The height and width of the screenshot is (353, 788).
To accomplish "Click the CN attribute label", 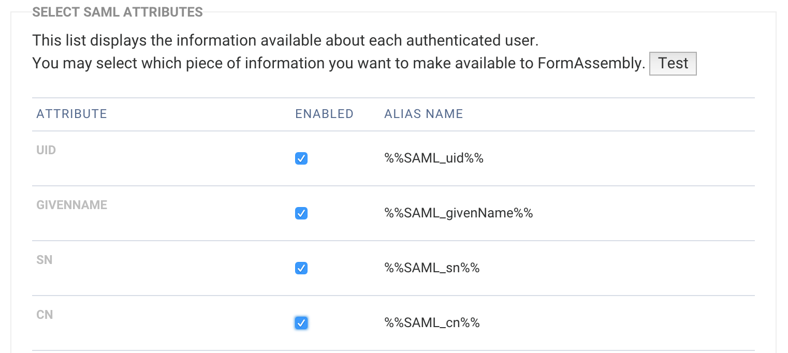I will (x=45, y=315).
